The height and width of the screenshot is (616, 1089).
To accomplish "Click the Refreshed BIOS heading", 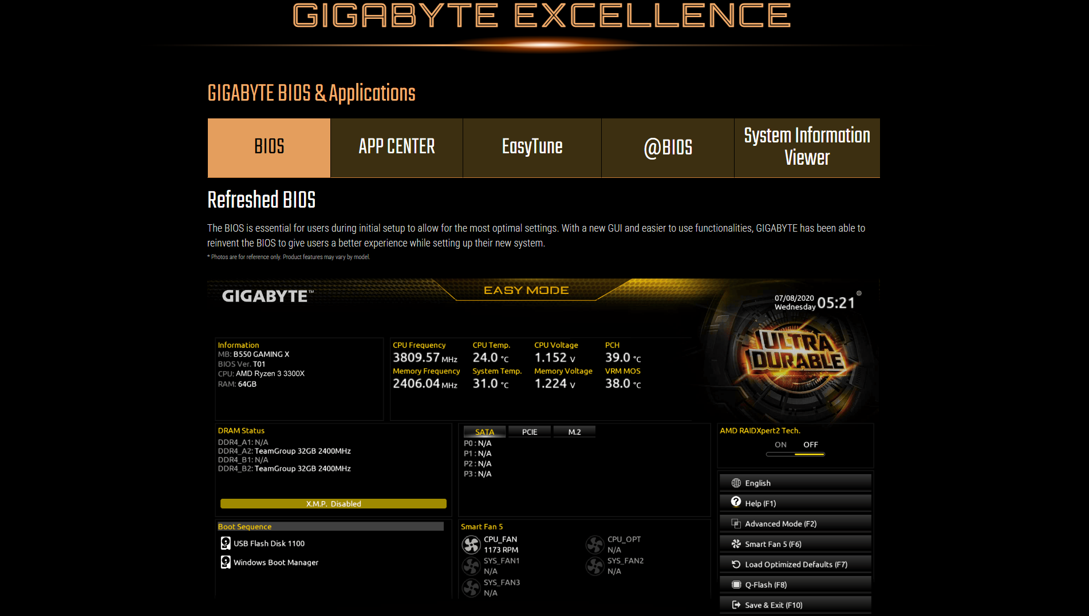I will coord(262,200).
